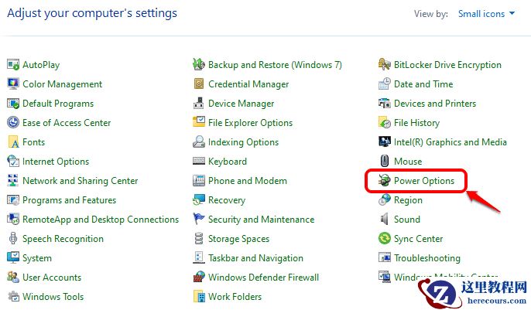531x310 pixels.
Task: Click the Keyboard icon
Action: (199, 162)
